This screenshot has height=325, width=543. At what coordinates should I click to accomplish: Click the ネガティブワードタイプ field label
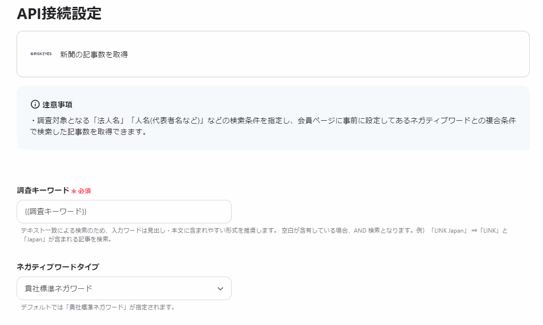pos(58,267)
